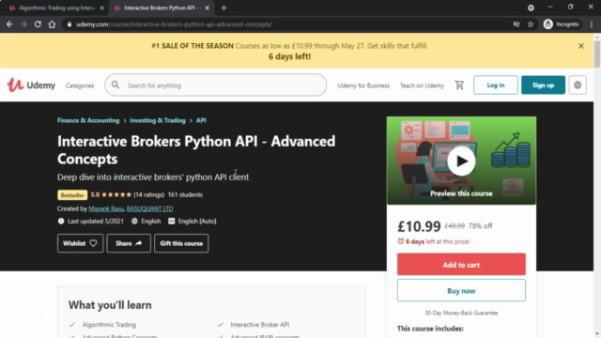Click the page vertical scrollbar thumb
This screenshot has height=338, width=601.
(x=597, y=54)
